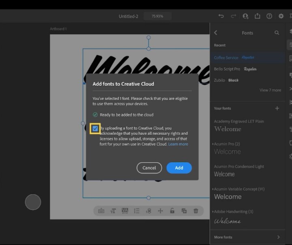
Task: Uncheck the font license acknowledgment checkbox
Action: [95, 129]
